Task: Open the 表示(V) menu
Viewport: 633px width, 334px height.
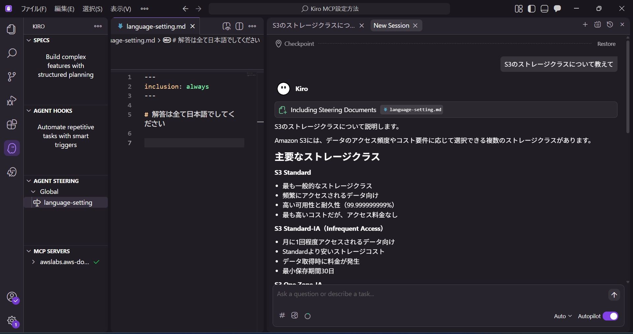Action: click(x=120, y=9)
